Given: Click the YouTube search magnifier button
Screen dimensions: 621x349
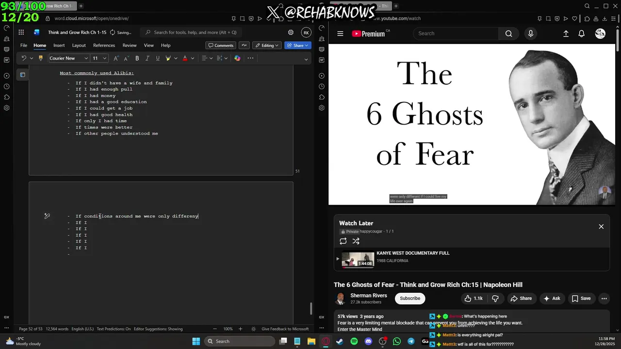Looking at the screenshot, I should [508, 33].
